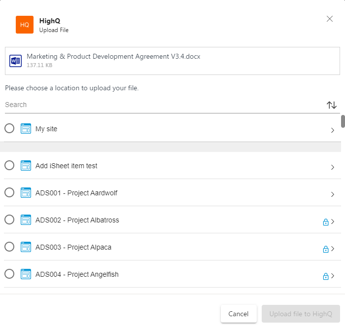345x331 pixels.
Task: Toggle the sort order arrows icon
Action: [x=332, y=105]
